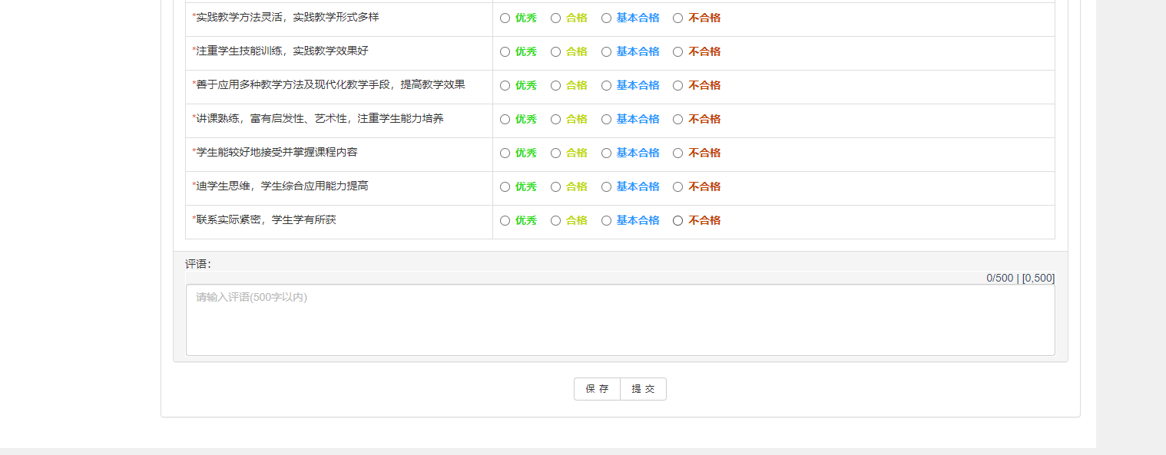Choose 合格 for 注重学生技能训练 row
The width and height of the screenshot is (1166, 455).
(555, 52)
